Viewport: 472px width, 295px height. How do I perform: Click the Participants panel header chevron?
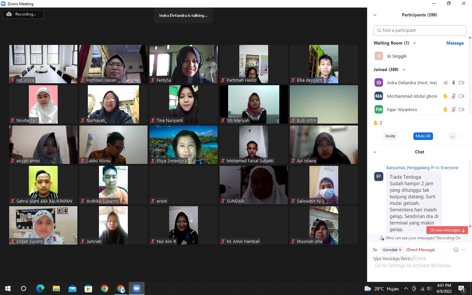(375, 15)
